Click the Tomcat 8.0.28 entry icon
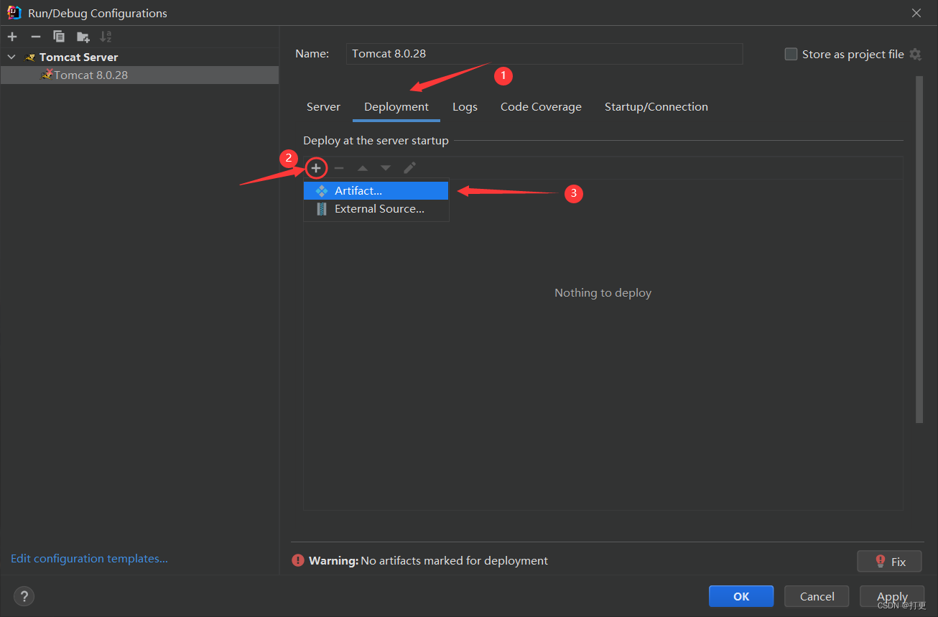 tap(47, 75)
